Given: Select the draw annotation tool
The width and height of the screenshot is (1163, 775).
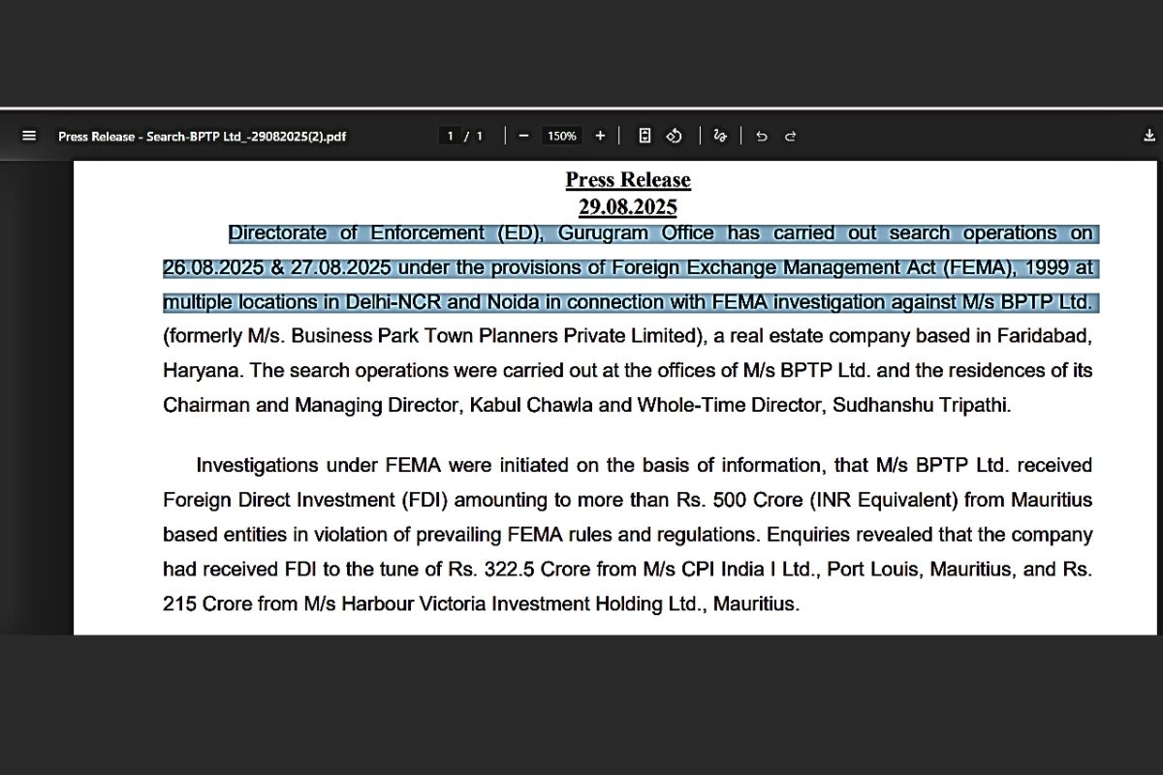Looking at the screenshot, I should 719,136.
